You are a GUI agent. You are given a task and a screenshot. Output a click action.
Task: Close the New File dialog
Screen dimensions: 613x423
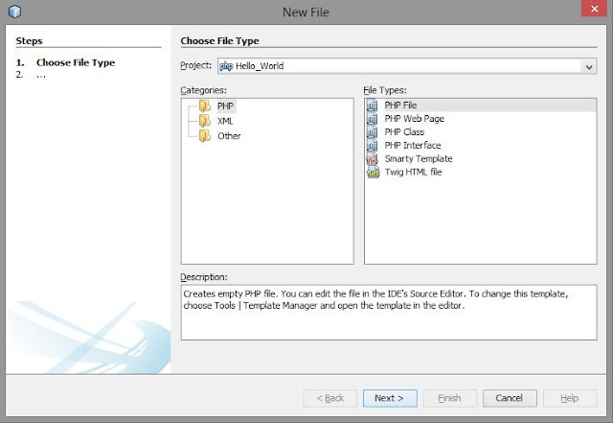594,9
